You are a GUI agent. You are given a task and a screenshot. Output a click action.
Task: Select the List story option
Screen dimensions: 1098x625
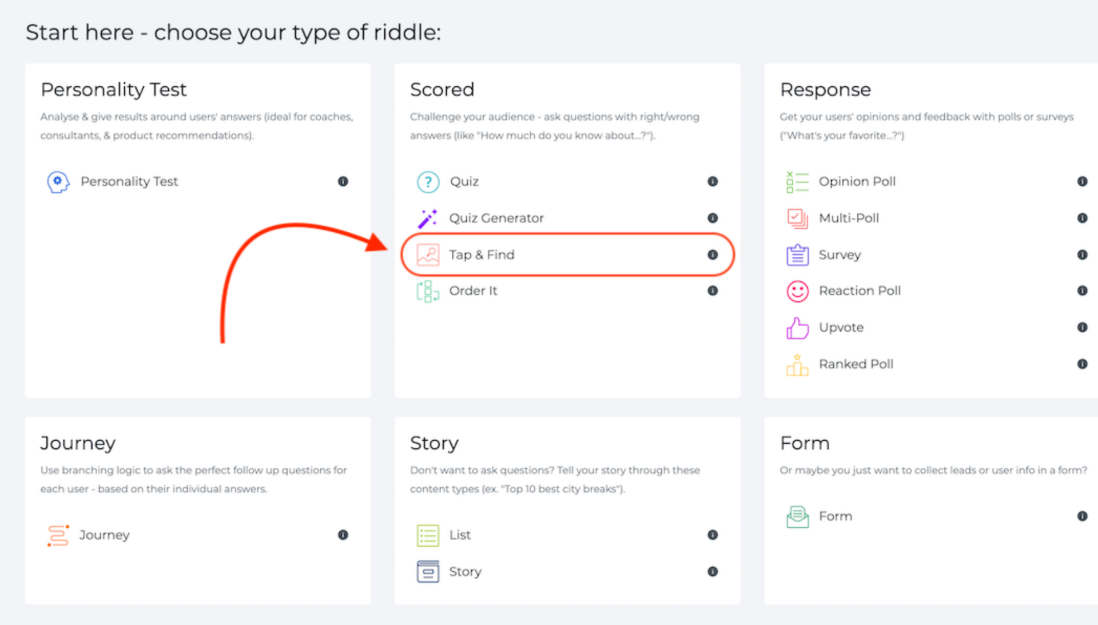(460, 535)
